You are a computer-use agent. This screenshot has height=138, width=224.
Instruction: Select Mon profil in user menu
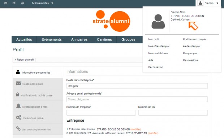(154, 39)
